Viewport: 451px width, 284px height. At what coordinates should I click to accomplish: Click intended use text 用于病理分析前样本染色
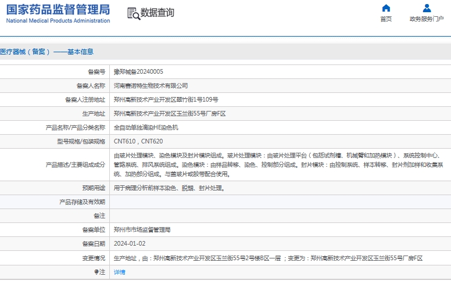169,188
